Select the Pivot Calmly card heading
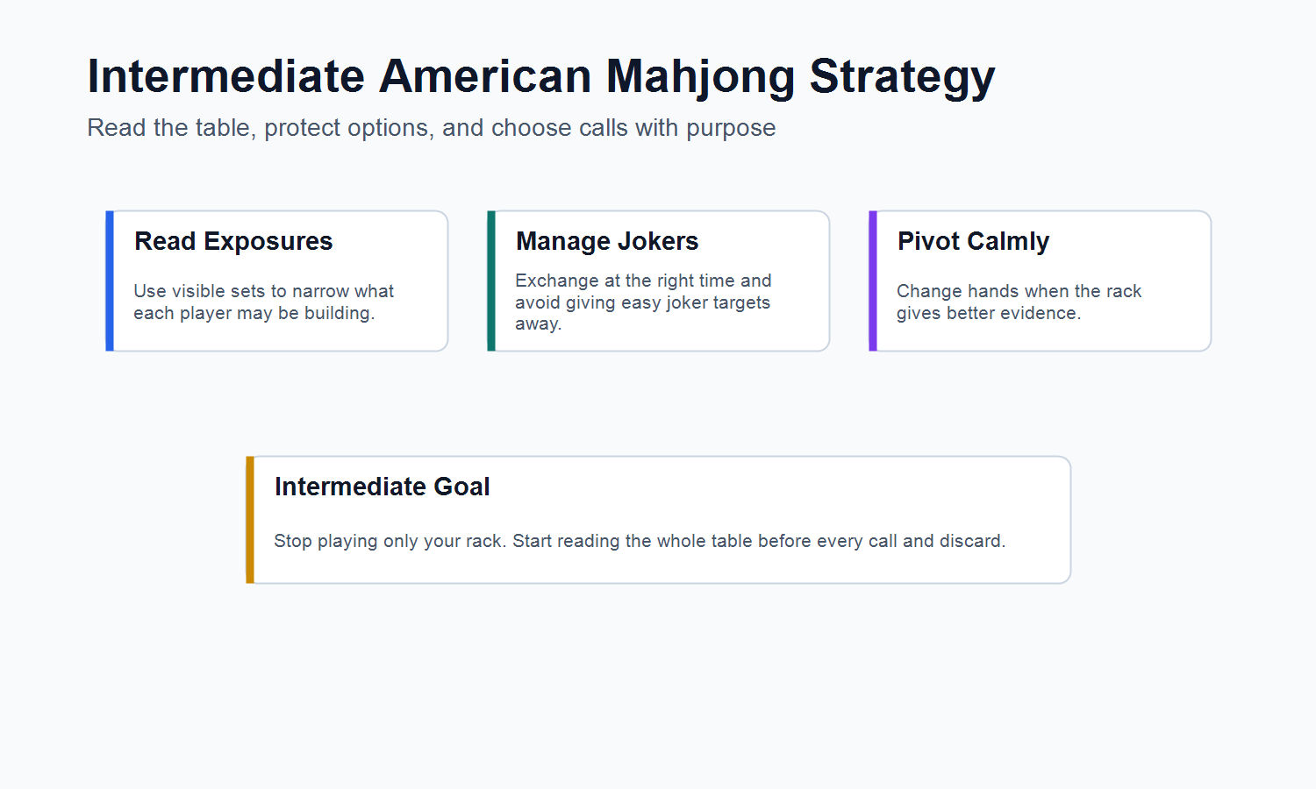The height and width of the screenshot is (789, 1316). pos(973,241)
